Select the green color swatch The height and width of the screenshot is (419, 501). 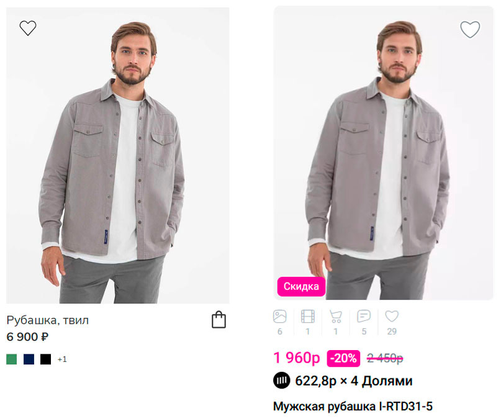point(12,359)
